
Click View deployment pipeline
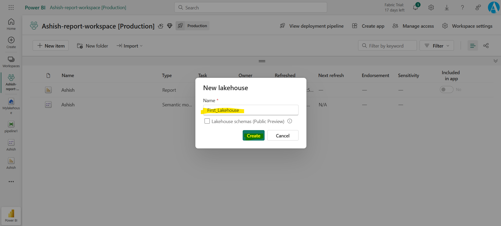[312, 26]
